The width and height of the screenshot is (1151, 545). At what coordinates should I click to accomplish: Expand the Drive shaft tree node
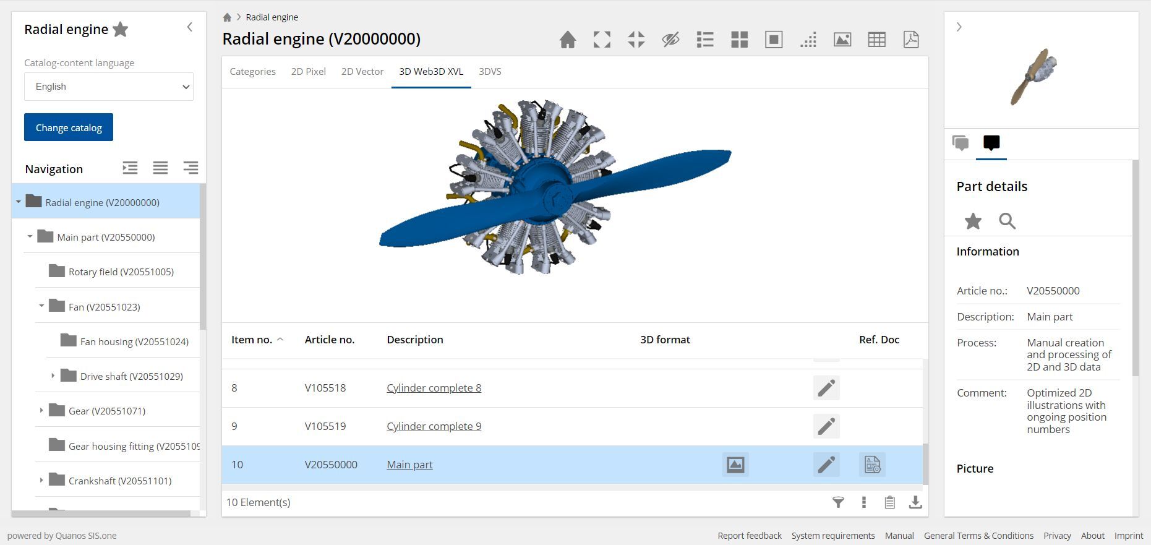(53, 376)
